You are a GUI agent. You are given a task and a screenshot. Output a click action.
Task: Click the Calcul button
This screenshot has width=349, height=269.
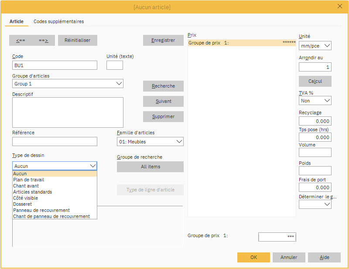coord(315,82)
